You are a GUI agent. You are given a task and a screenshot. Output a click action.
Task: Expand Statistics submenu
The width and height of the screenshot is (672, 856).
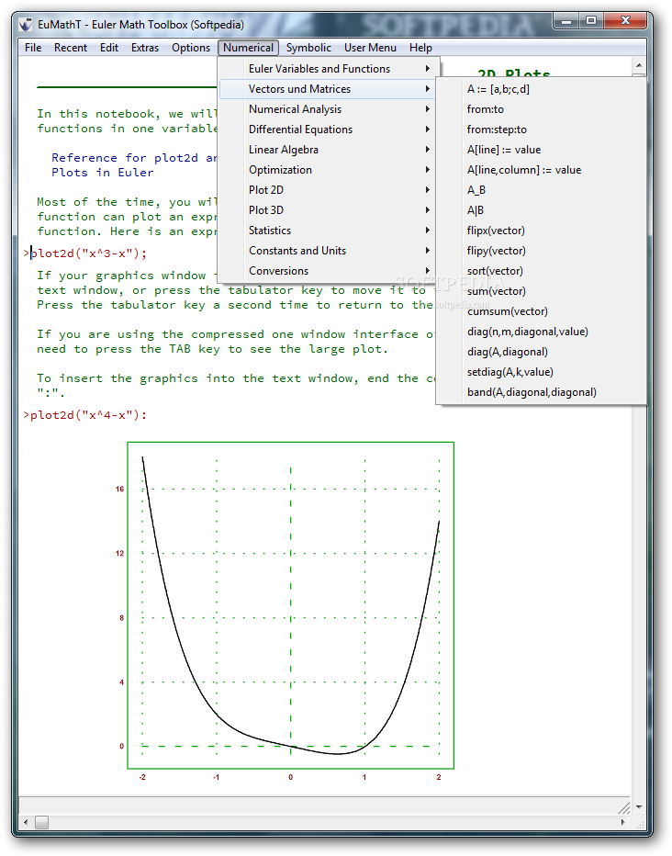click(x=327, y=231)
